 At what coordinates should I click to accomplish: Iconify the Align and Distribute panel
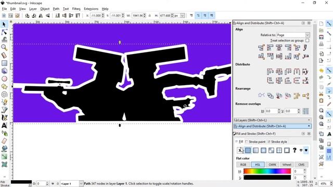[303, 23]
